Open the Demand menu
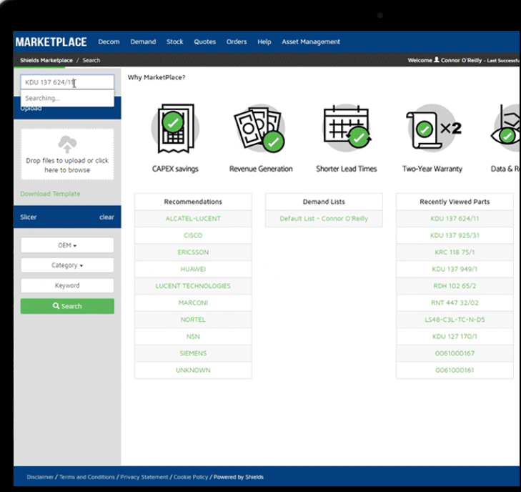The height and width of the screenshot is (492, 521). point(143,42)
